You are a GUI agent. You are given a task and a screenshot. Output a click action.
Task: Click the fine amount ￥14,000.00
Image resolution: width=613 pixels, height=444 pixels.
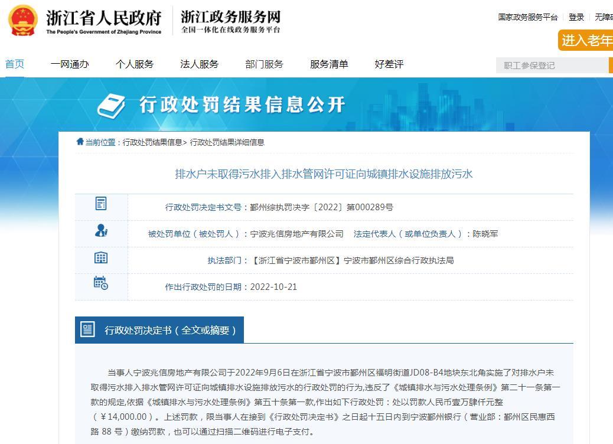coord(124,417)
